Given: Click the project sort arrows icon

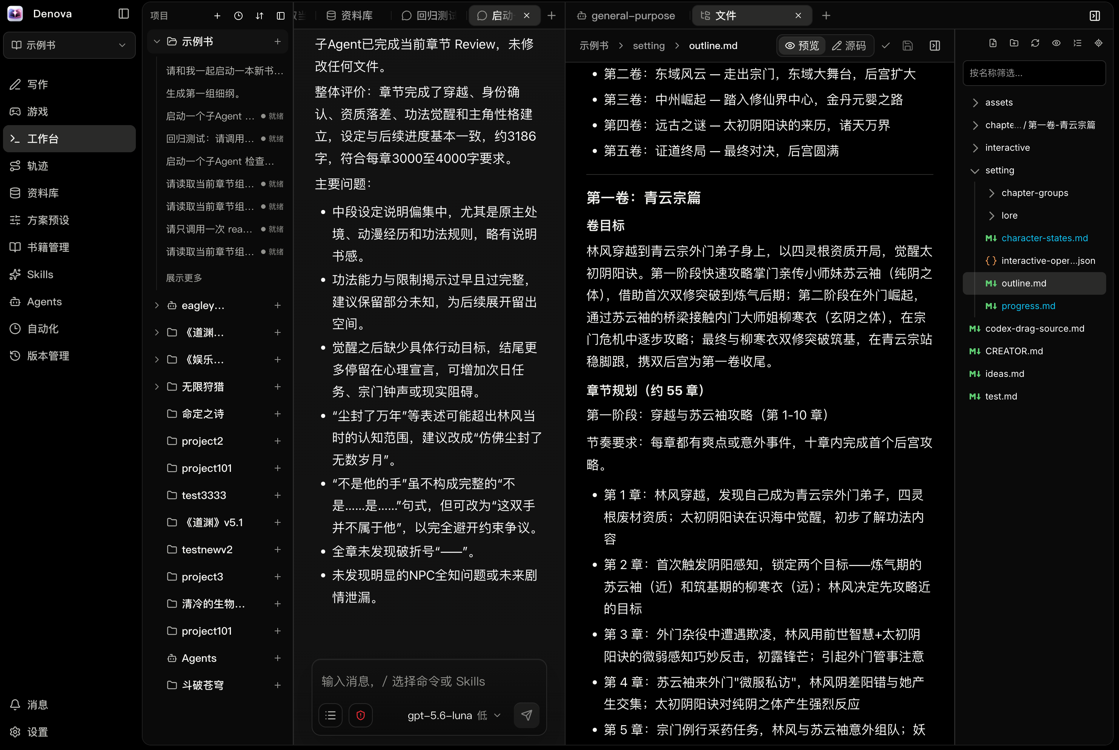Looking at the screenshot, I should [x=260, y=16].
